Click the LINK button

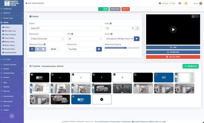pyautogui.click(x=173, y=47)
